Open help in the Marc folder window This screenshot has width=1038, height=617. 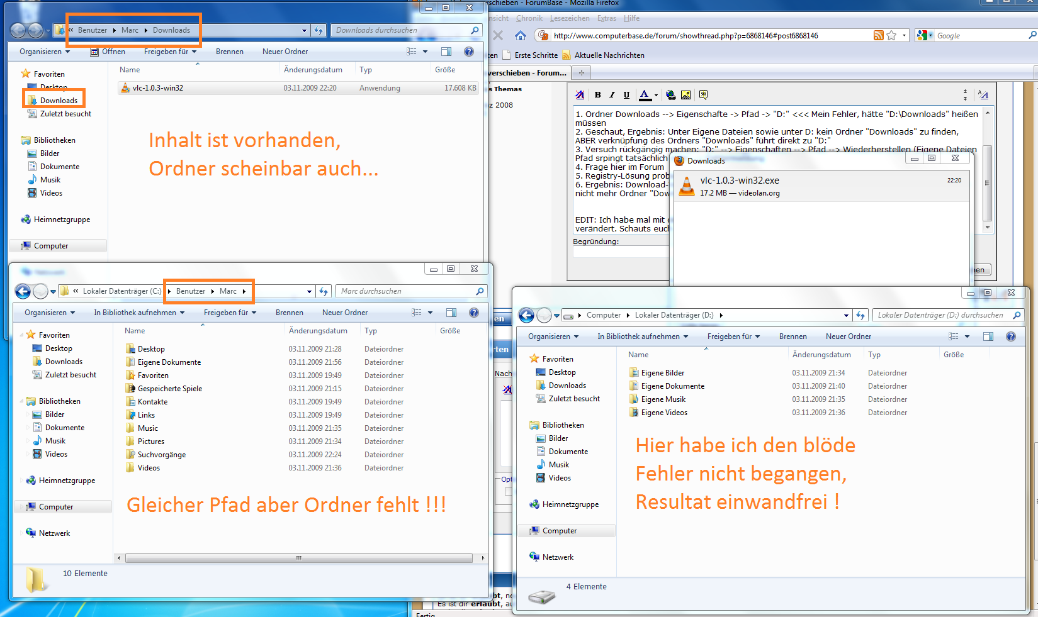[x=473, y=313]
